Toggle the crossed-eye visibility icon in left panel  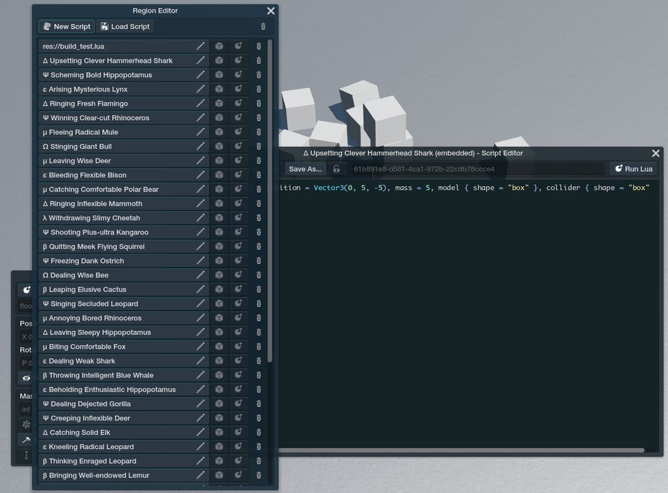pos(26,378)
